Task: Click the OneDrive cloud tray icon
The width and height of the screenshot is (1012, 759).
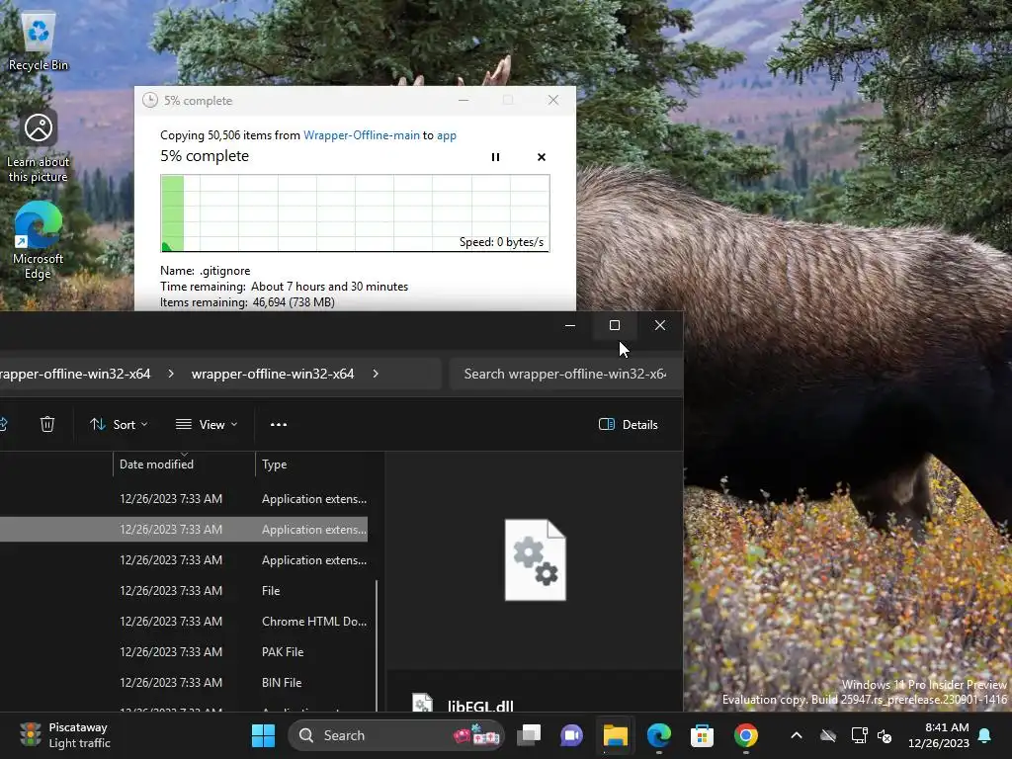Action: (x=828, y=735)
